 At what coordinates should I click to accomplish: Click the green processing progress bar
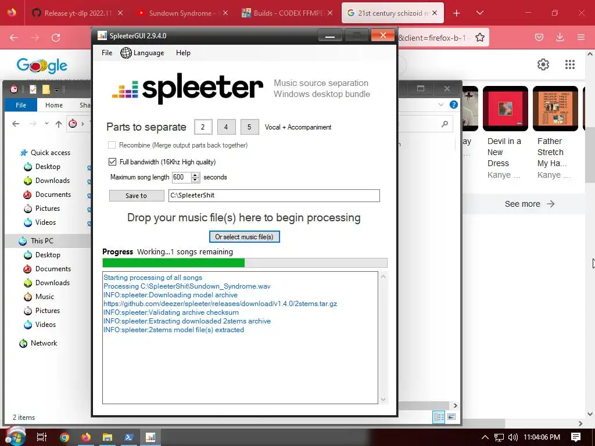pos(245,263)
